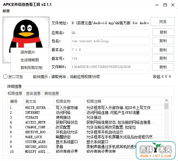Open the 菜单 menu
Screen dimensions: 178x161
6,11
